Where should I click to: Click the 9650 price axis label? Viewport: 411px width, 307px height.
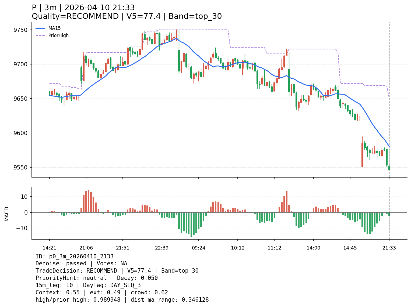coord(20,99)
